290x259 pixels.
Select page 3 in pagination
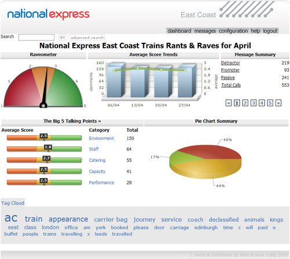(x=253, y=103)
